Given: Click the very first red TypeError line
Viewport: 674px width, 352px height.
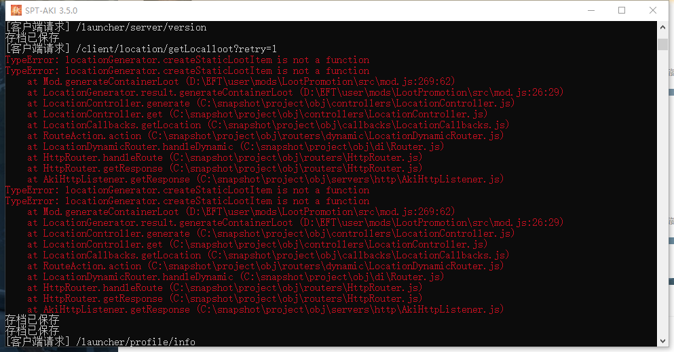Looking at the screenshot, I should coord(187,60).
